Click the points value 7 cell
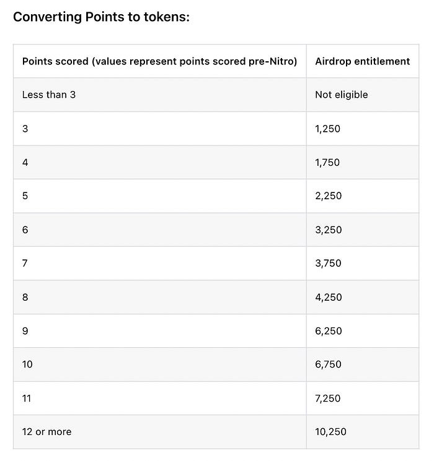 click(x=160, y=263)
